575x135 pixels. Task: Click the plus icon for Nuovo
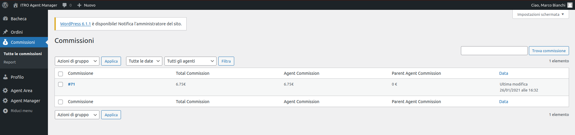click(x=79, y=5)
